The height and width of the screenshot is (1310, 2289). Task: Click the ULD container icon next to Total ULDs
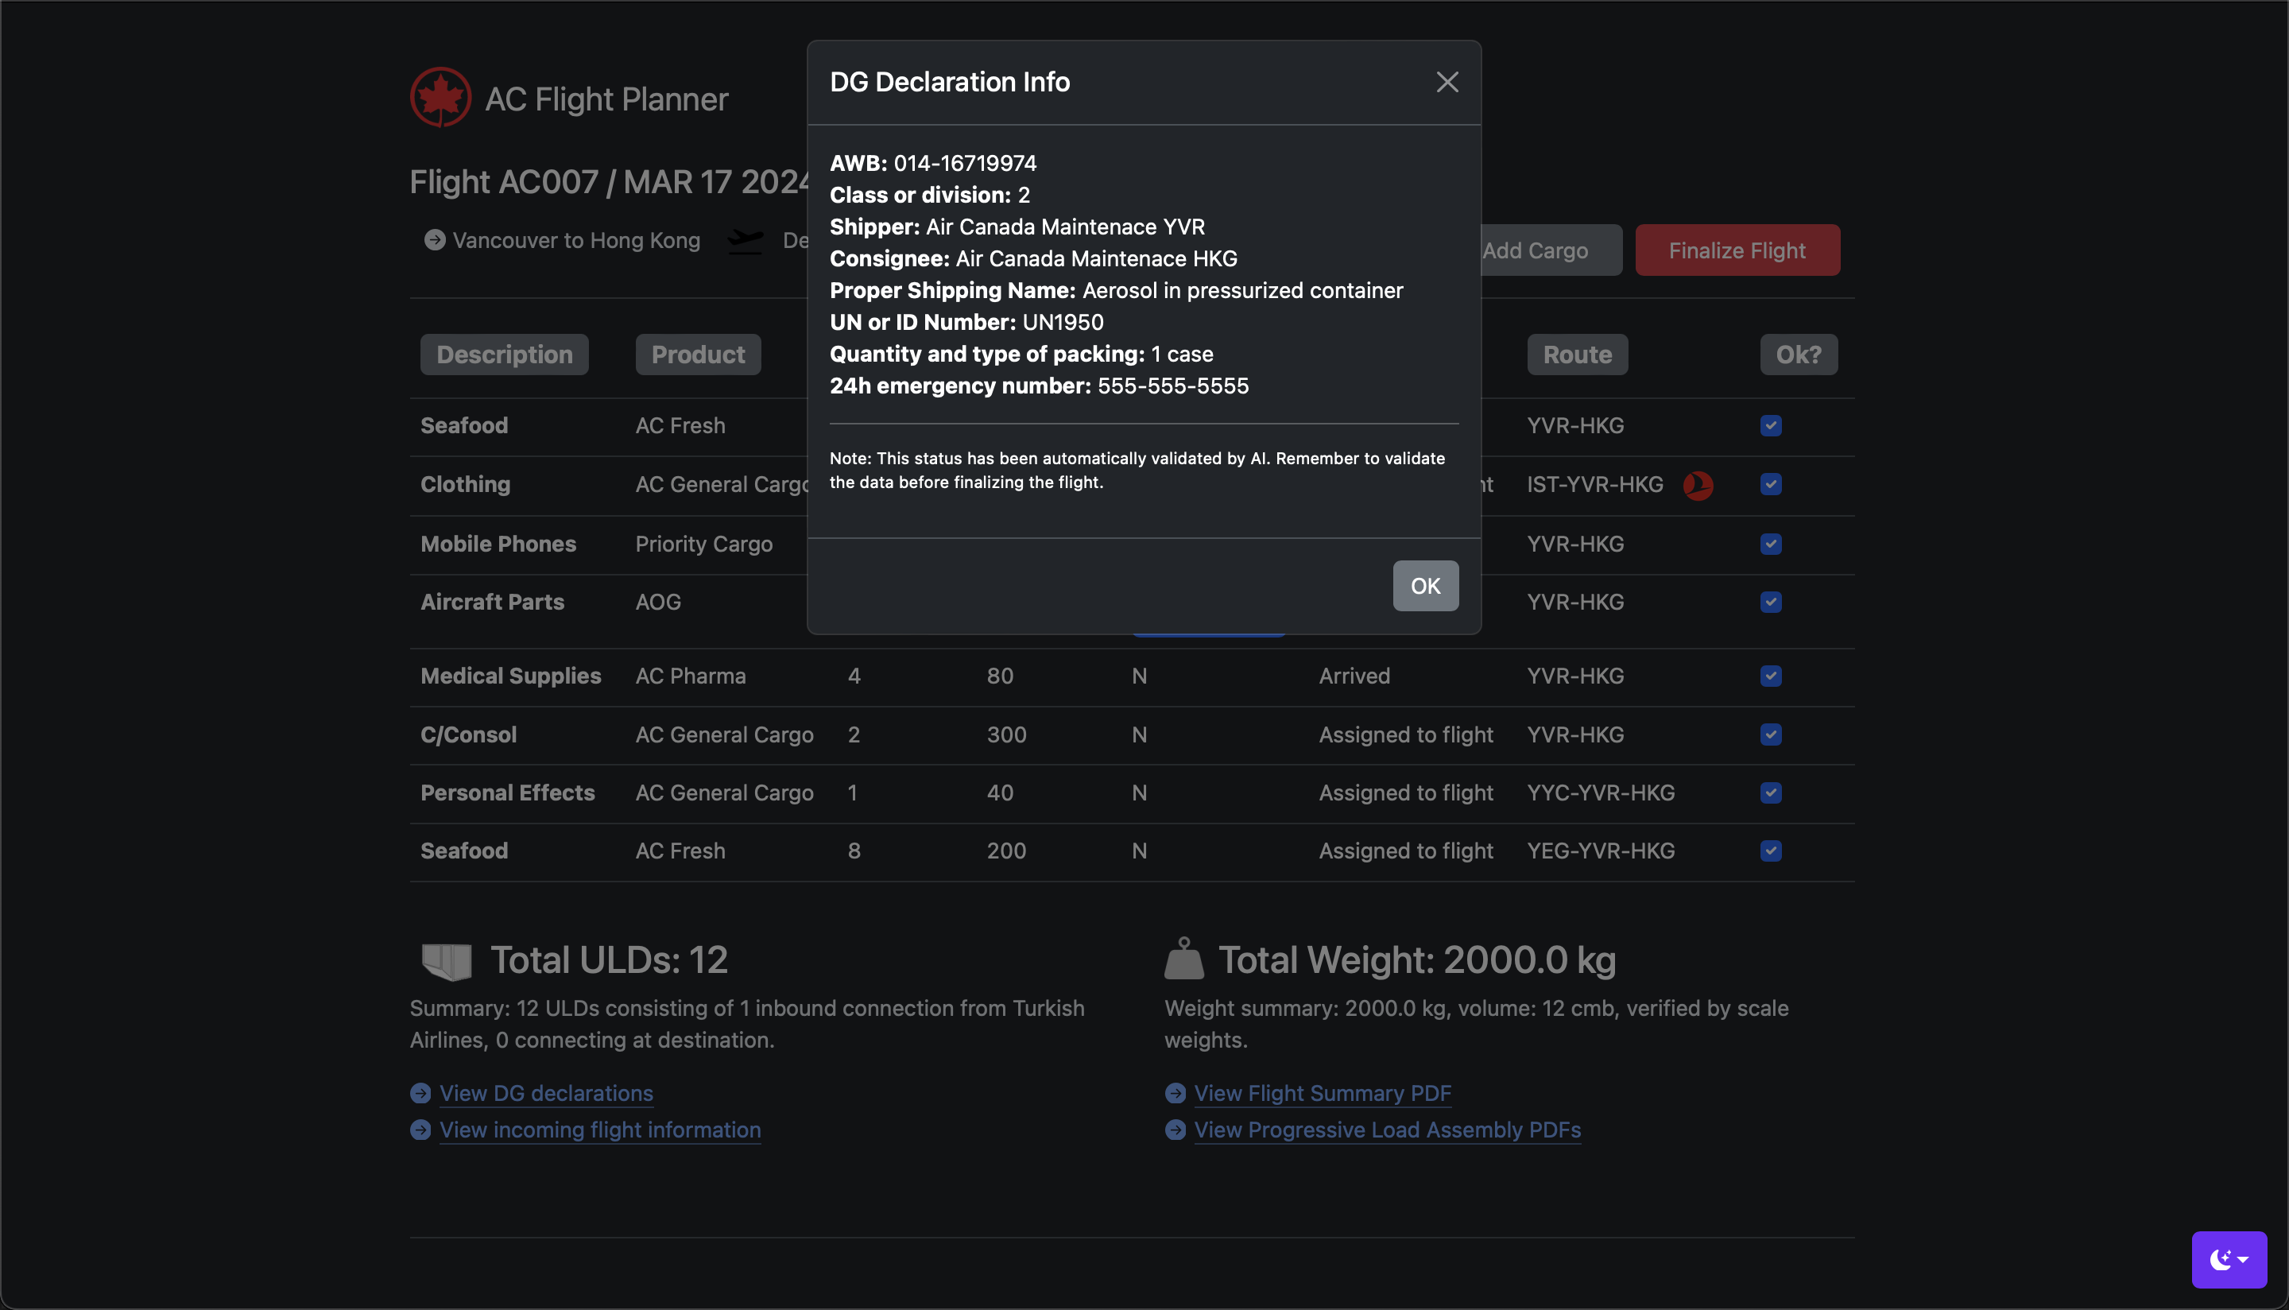446,961
